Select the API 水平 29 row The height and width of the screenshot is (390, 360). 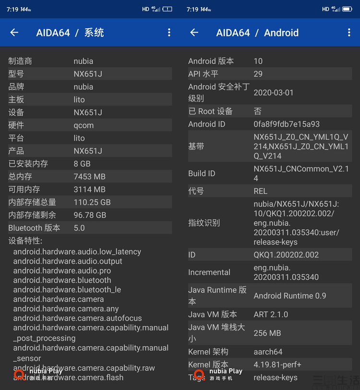click(270, 74)
